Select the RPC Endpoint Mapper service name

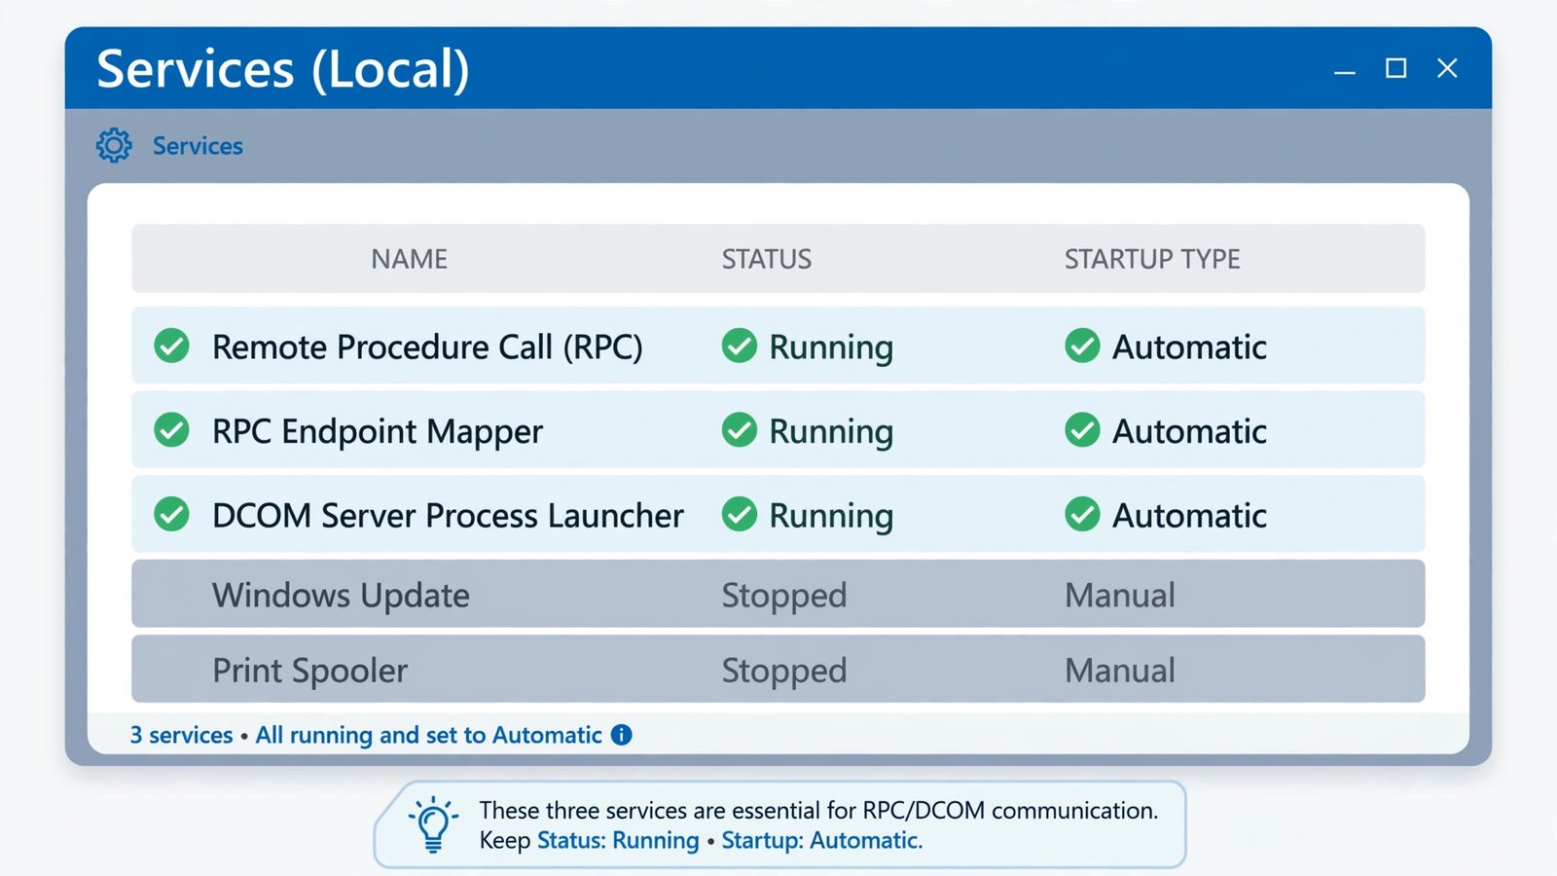click(x=378, y=431)
